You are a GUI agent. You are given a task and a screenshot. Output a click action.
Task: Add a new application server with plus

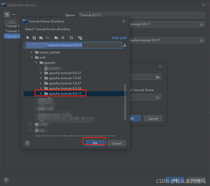[x=7, y=14]
